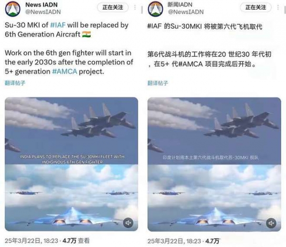Open the @NewsIADN handle on left post

tap(43, 12)
